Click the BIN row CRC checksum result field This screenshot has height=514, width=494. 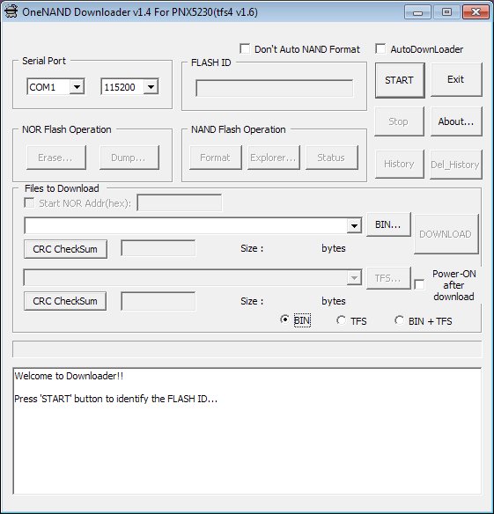[x=159, y=248]
